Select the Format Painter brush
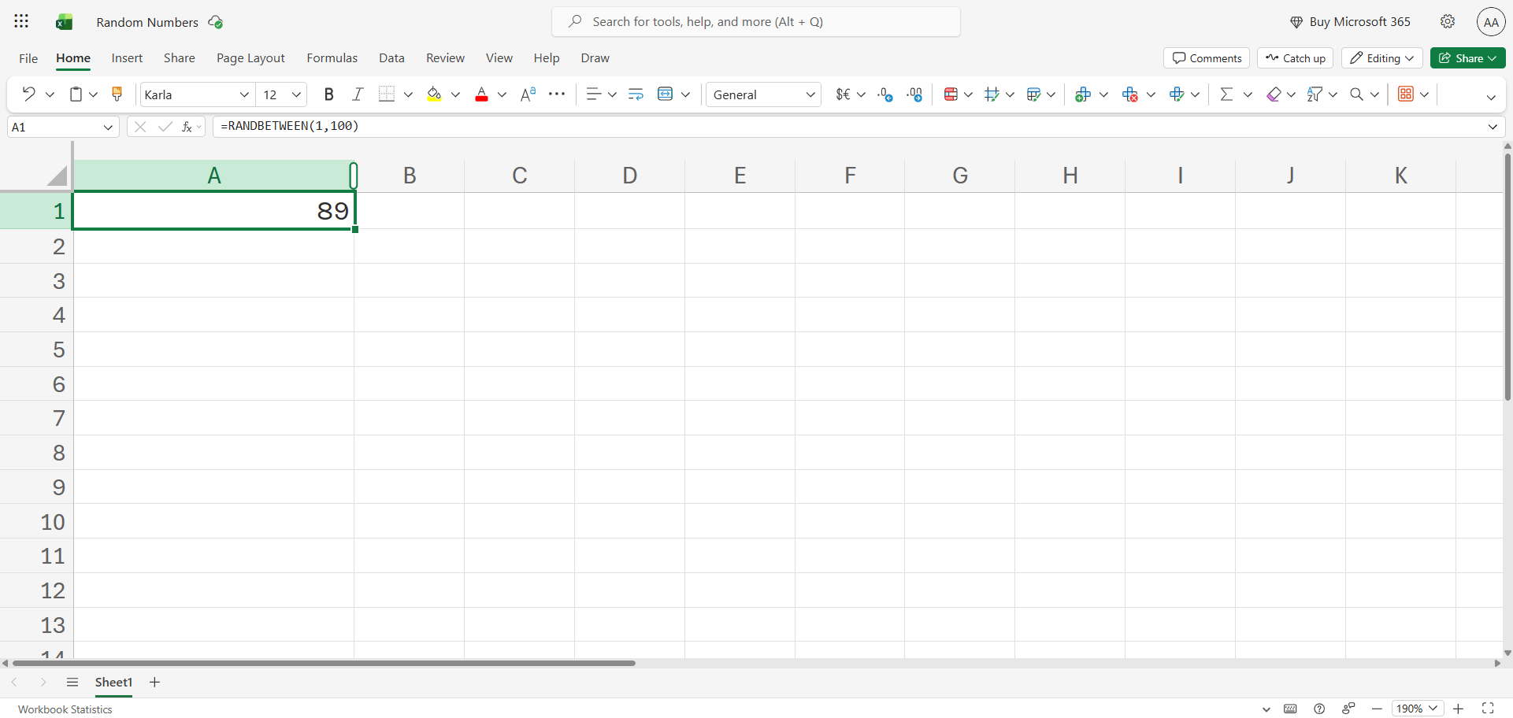 pos(117,94)
